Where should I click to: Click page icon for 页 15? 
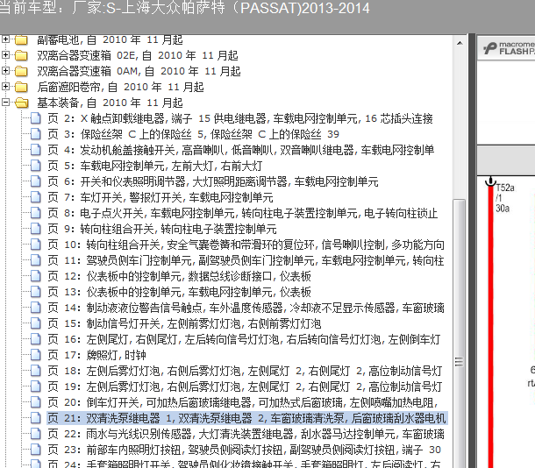(x=35, y=323)
